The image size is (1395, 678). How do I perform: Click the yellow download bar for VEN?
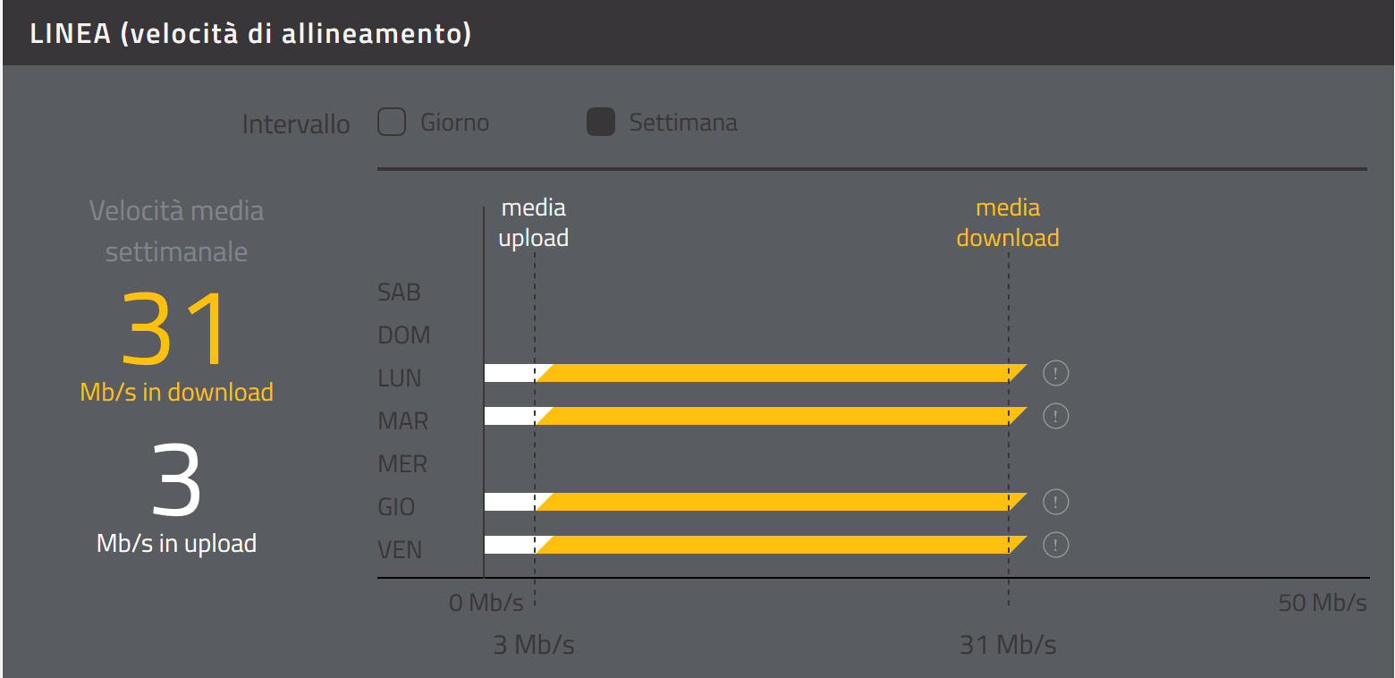click(x=778, y=545)
